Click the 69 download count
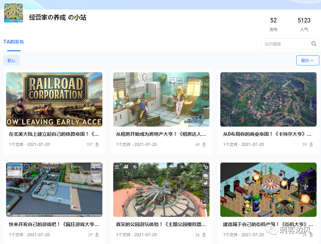Image resolution: width=321 pixels, height=244 pixels. click(x=198, y=145)
